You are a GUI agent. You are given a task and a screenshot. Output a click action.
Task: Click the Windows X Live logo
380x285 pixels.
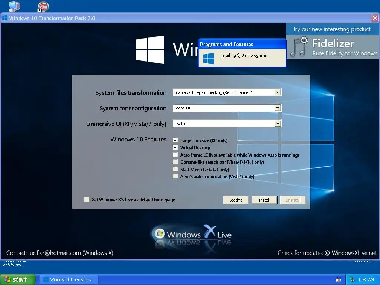(x=191, y=235)
